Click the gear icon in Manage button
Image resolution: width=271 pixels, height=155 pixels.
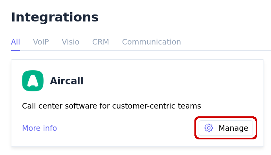(209, 128)
